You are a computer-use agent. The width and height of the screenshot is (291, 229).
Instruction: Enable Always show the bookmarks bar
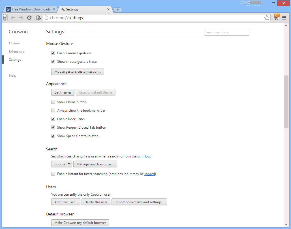[x=53, y=111]
